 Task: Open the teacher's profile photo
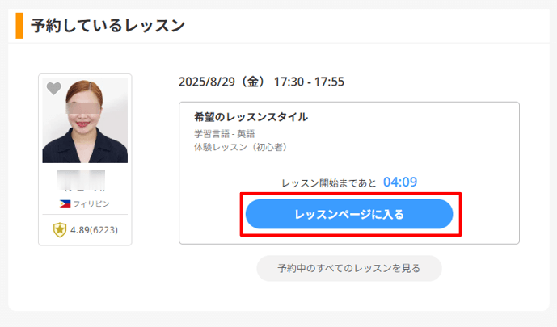pyautogui.click(x=85, y=121)
